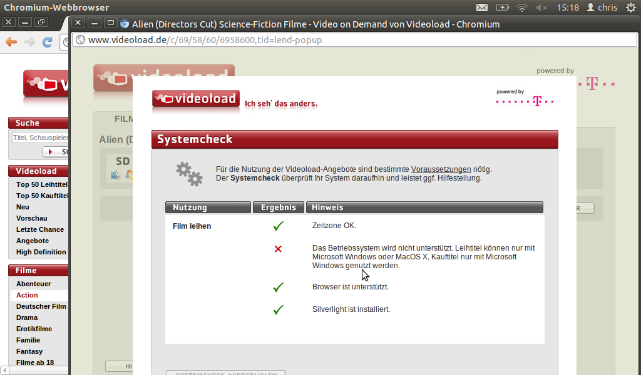Click the search field Titel, Schauspieler

point(40,138)
